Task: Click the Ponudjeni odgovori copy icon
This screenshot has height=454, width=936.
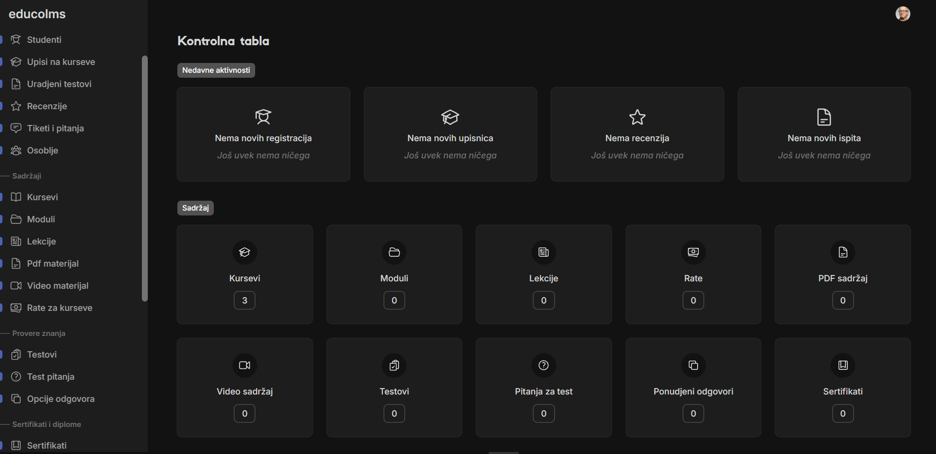Action: (693, 365)
